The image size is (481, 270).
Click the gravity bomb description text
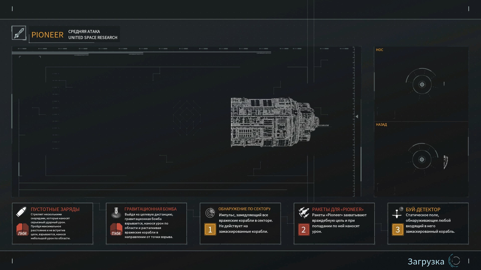(149, 225)
